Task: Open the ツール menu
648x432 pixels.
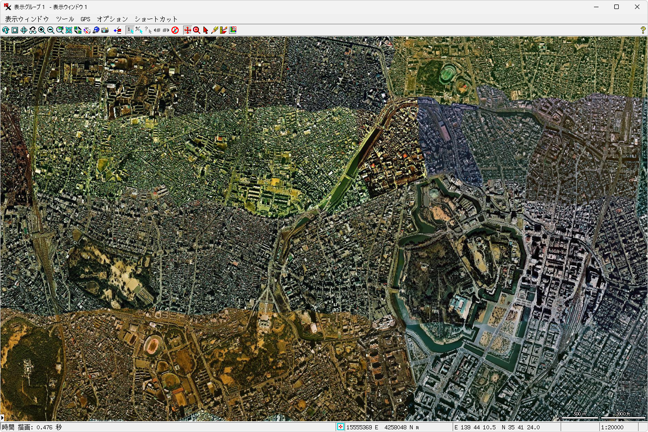Action: tap(65, 19)
